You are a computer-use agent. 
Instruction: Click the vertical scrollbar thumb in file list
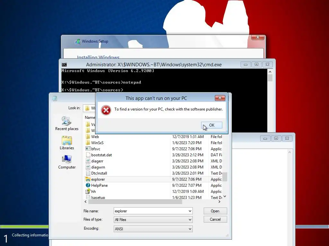[225, 177]
